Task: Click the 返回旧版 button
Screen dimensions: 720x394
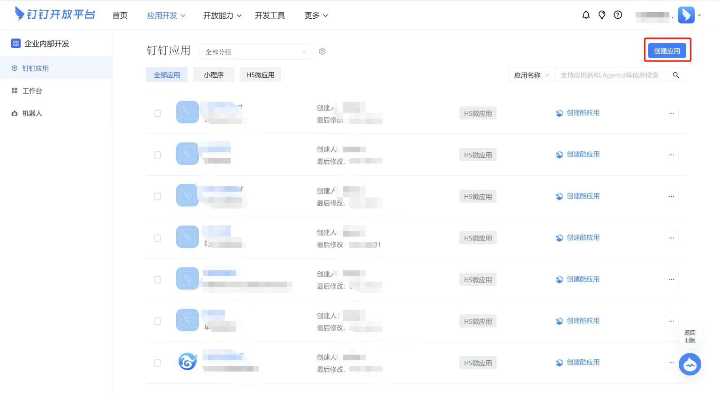Action: pyautogui.click(x=690, y=336)
